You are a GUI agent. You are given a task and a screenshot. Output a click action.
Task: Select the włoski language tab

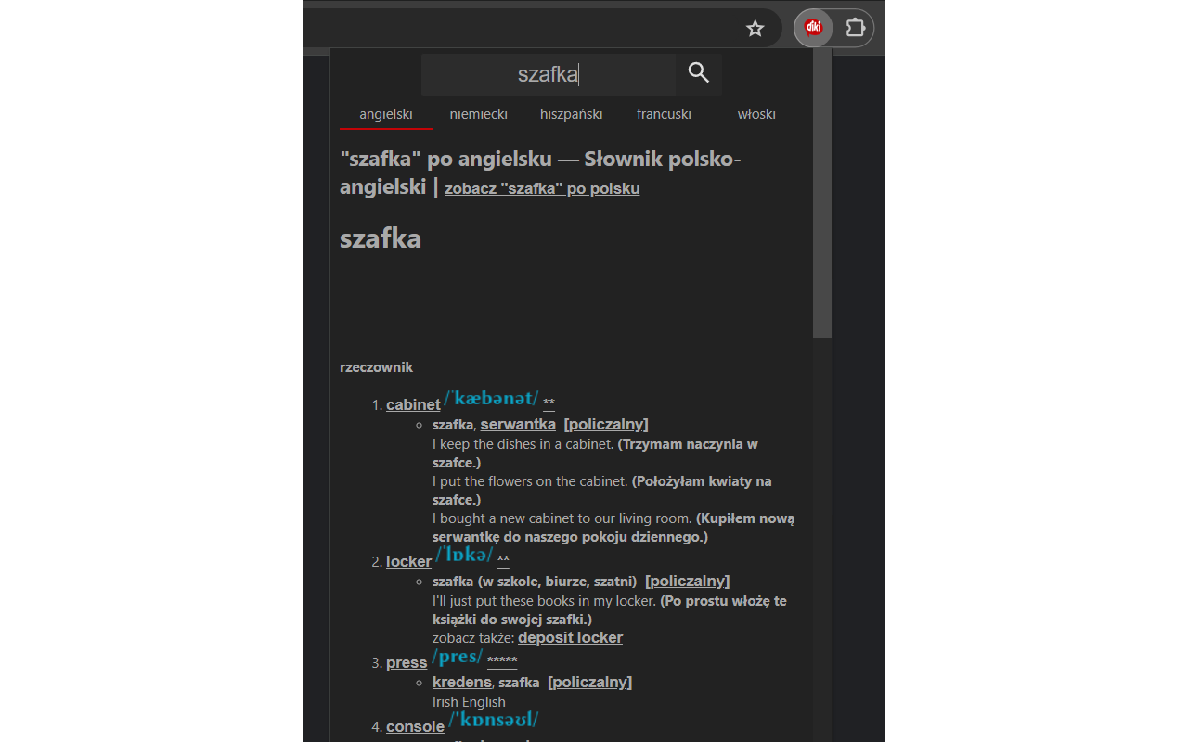[756, 113]
